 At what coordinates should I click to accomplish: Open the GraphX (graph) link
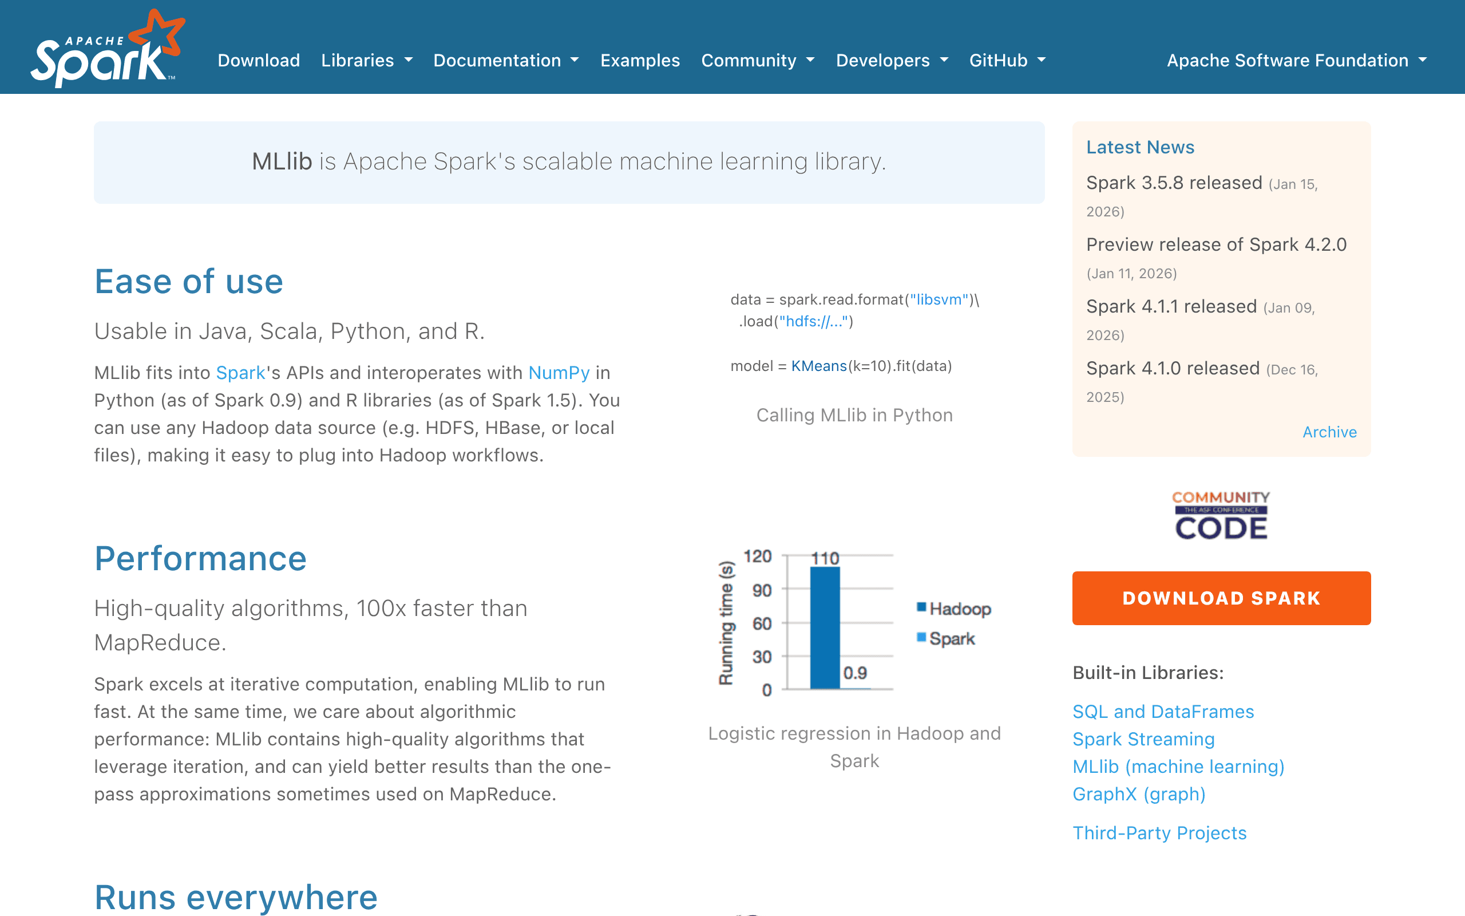click(x=1139, y=793)
